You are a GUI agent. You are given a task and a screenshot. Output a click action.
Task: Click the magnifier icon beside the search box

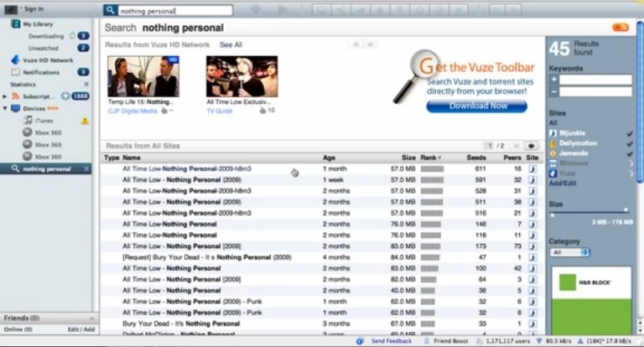tap(110, 10)
